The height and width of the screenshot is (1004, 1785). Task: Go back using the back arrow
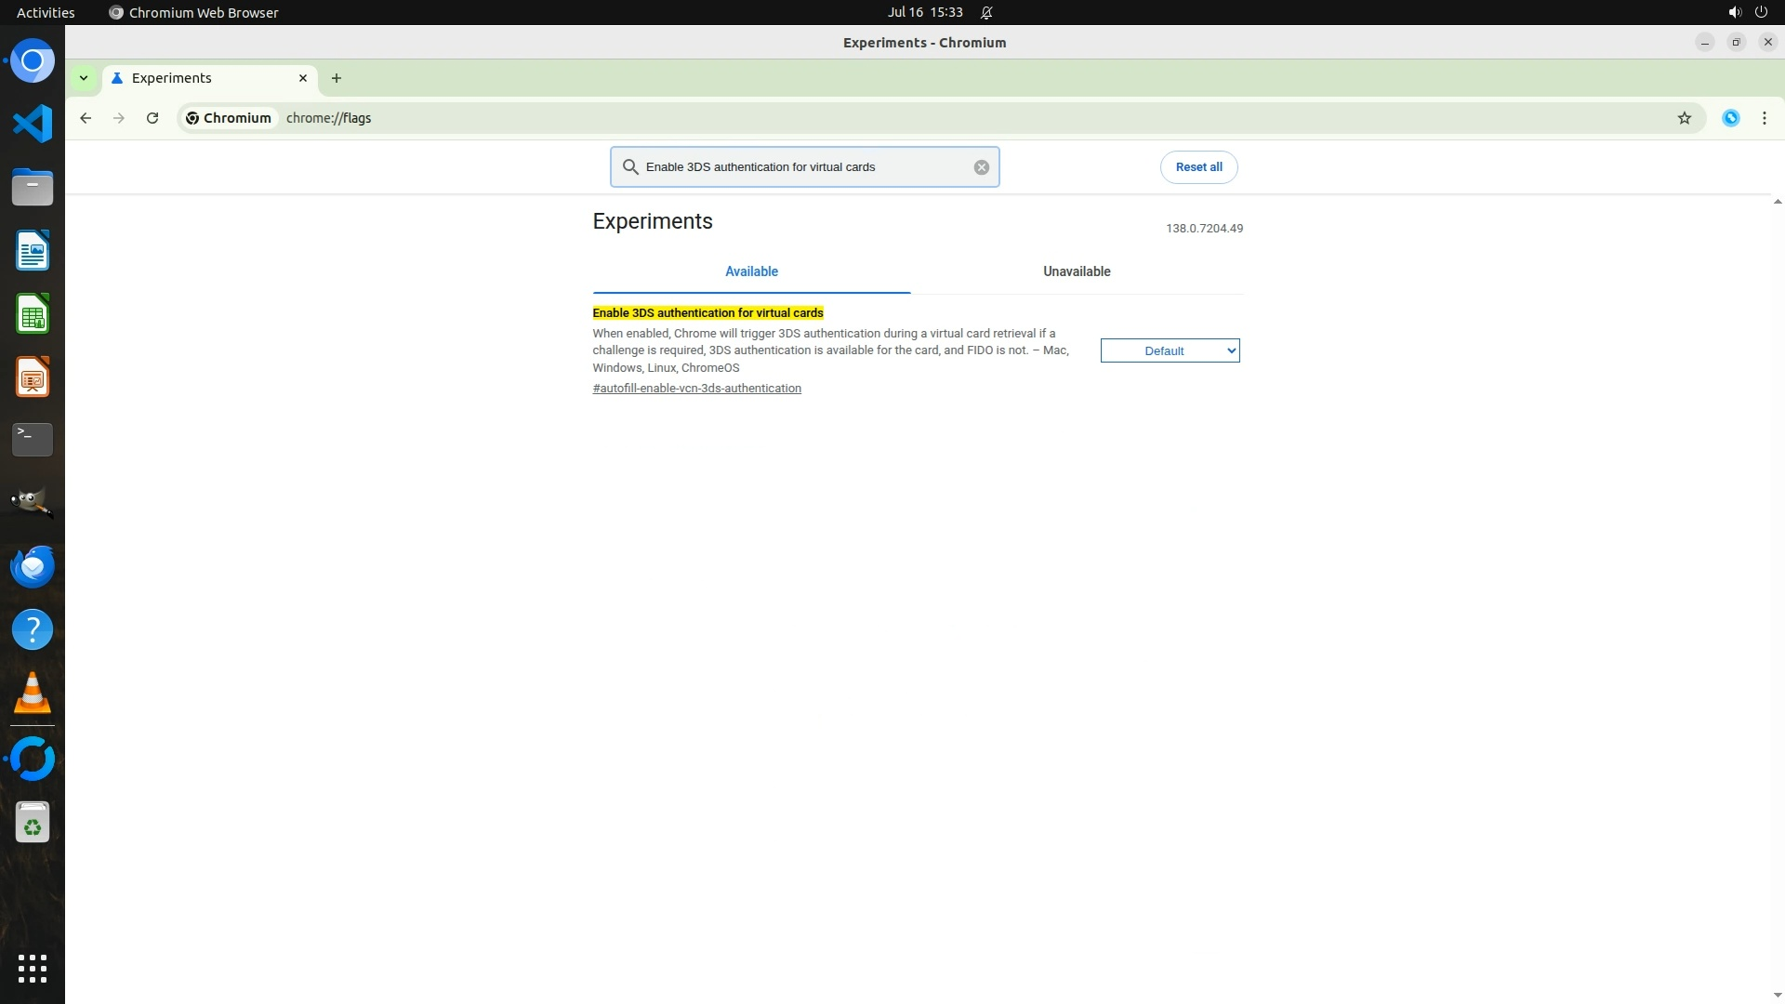point(86,118)
